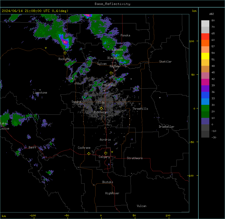Screen dimensions: 225x219
Task: Click the ThreeHills label
Action: (140, 109)
